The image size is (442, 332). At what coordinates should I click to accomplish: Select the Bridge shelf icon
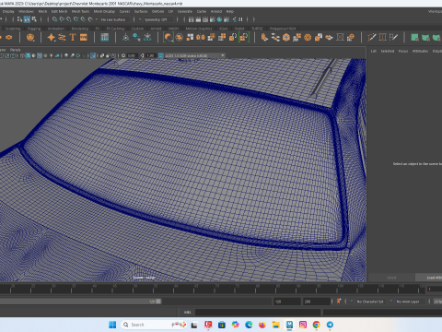point(275,38)
